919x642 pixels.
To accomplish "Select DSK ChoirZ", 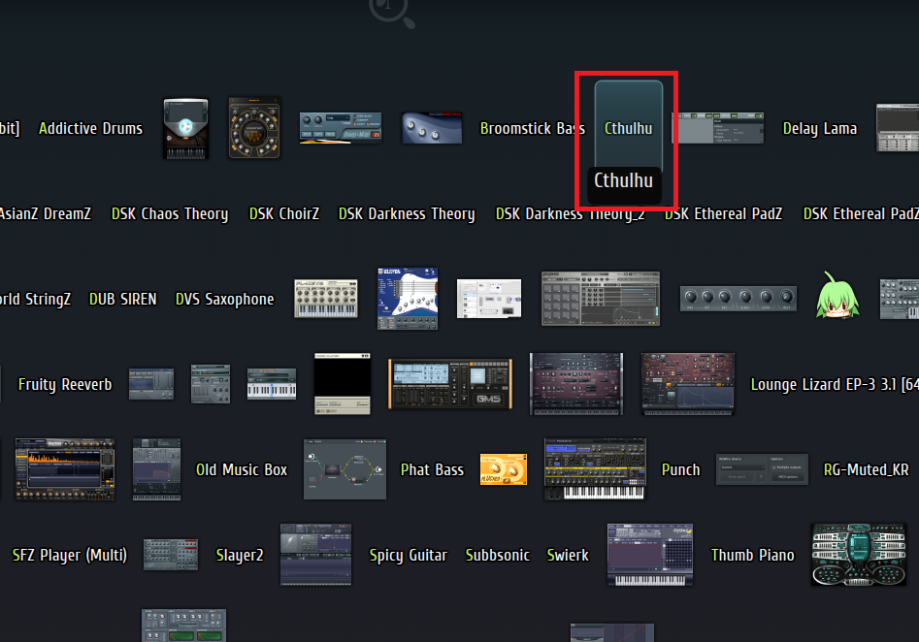I will click(283, 213).
